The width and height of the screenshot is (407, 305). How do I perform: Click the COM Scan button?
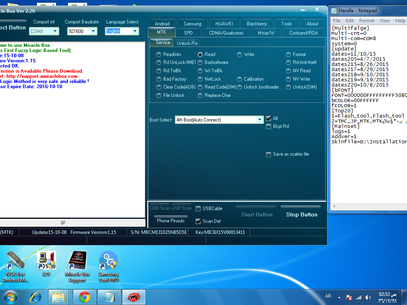(160, 208)
